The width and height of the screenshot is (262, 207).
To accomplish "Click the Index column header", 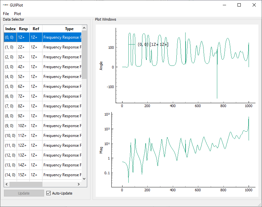I will [x=10, y=29].
